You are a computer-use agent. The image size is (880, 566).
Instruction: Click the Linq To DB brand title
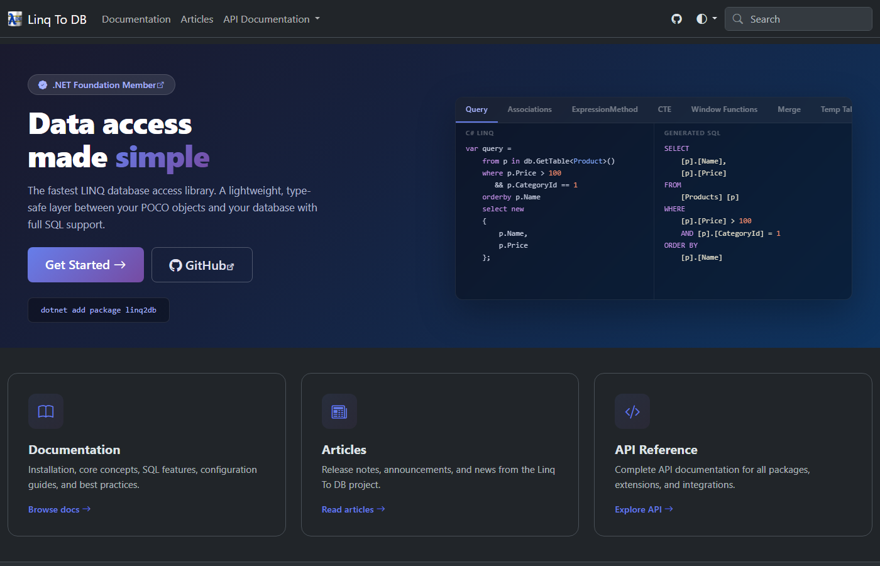(x=57, y=19)
